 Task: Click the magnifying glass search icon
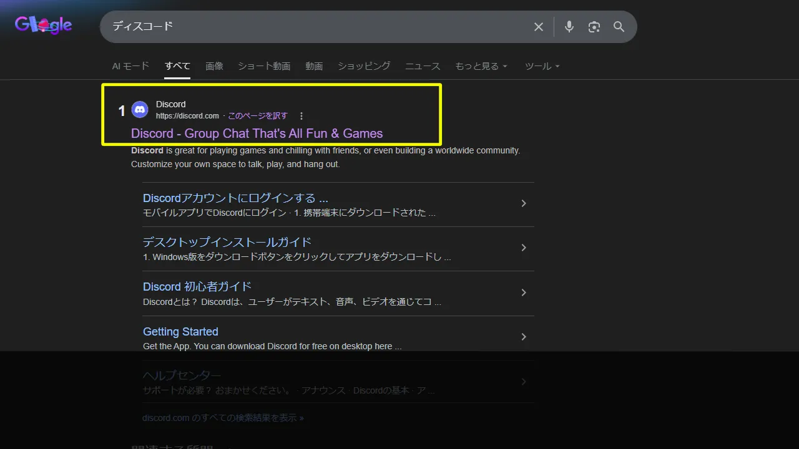pos(619,27)
